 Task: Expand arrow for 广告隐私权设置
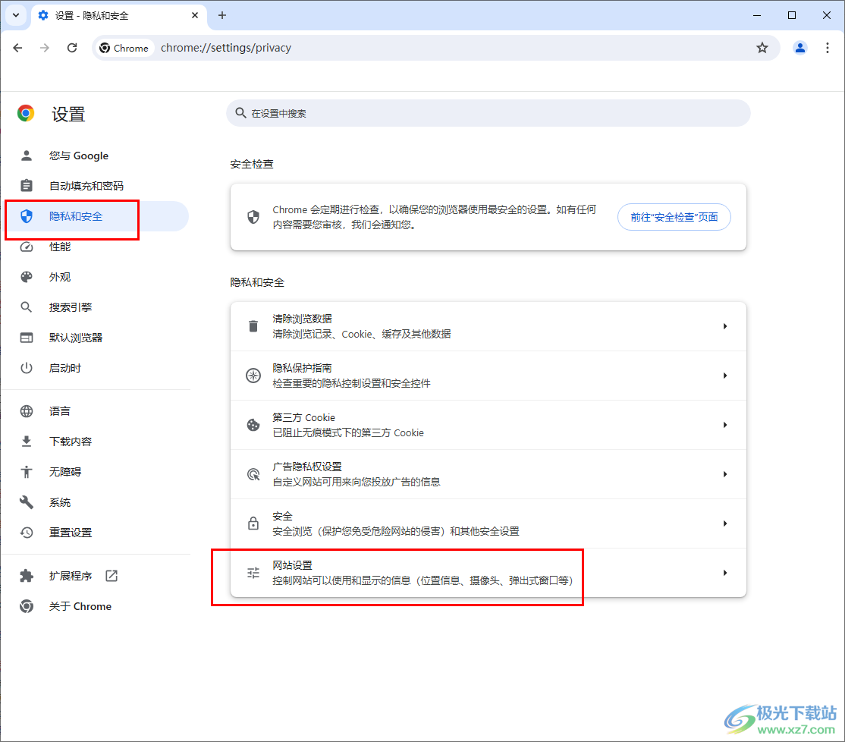725,474
